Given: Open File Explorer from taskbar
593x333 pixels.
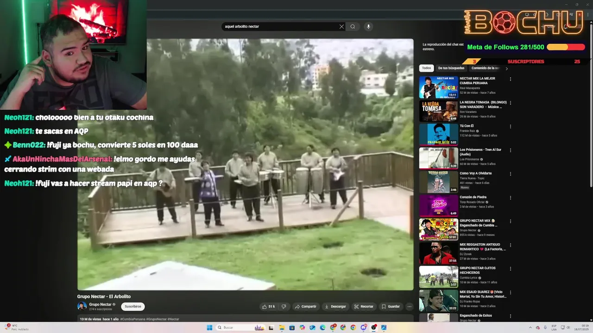Looking at the screenshot, I should pos(282,327).
